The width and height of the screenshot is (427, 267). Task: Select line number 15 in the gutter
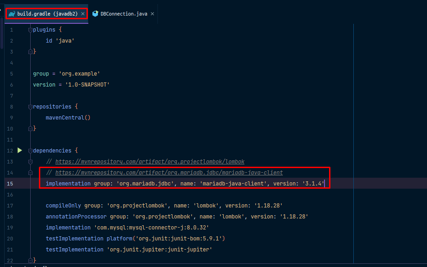click(x=10, y=184)
